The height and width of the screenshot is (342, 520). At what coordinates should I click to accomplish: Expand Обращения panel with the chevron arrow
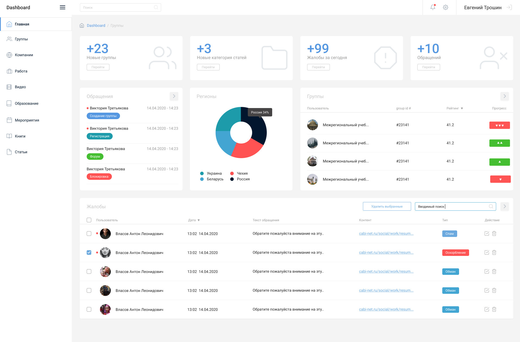pos(174,96)
